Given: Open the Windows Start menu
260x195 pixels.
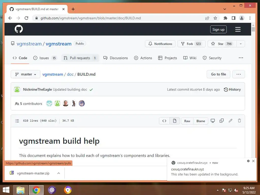Looking at the screenshot, I should [x=6, y=190].
